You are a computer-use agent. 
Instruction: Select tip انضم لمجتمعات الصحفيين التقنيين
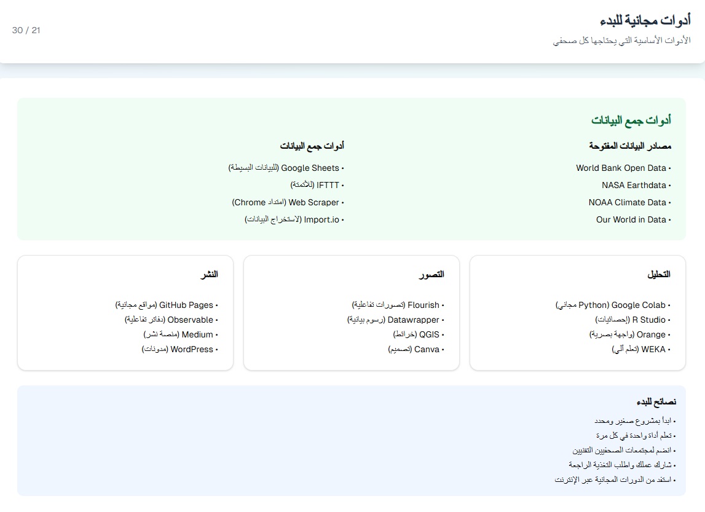pos(624,450)
